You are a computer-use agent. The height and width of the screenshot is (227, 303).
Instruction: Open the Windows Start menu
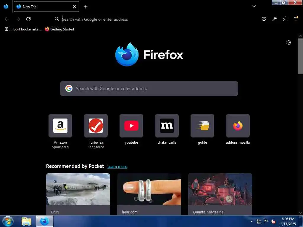tap(8, 221)
